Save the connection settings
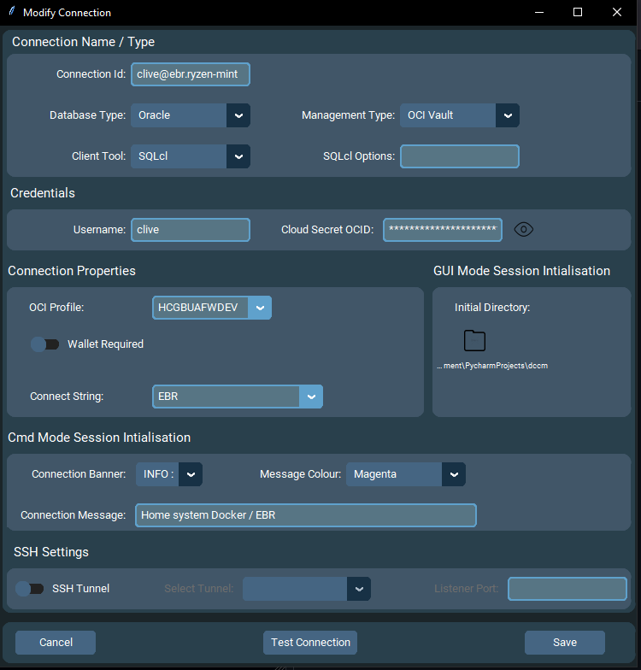 coord(565,643)
